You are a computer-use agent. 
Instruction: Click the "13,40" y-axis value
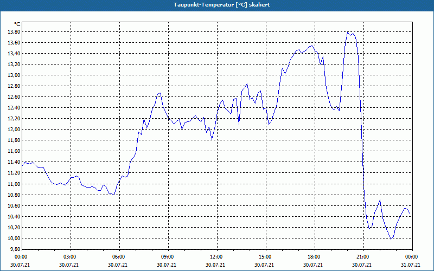pyautogui.click(x=14, y=53)
